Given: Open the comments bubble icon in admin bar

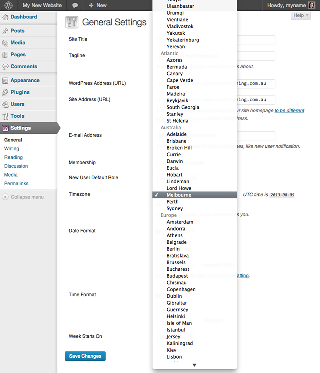Looking at the screenshot, I should pyautogui.click(x=75, y=5).
